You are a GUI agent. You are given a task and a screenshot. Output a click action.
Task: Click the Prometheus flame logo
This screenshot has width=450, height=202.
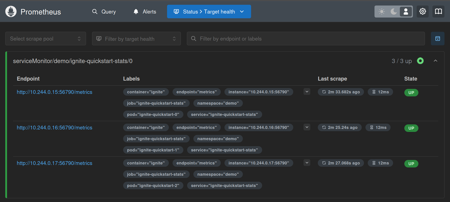[x=11, y=12]
